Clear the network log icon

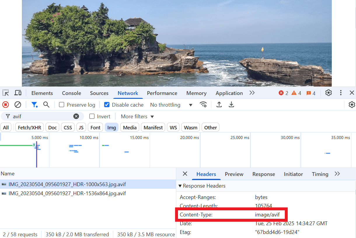[x=18, y=105]
